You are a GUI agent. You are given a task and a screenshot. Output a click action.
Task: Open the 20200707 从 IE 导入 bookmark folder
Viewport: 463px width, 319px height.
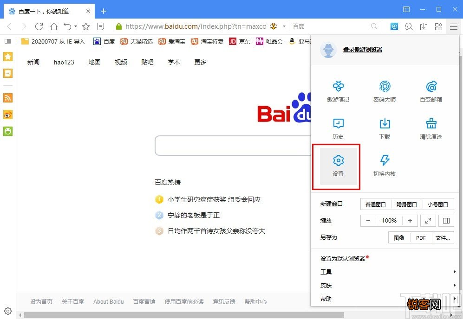click(53, 41)
